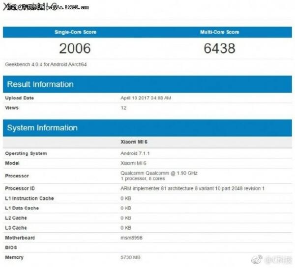295x270 pixels.
Task: Click the Processor label
Action: 17,176
